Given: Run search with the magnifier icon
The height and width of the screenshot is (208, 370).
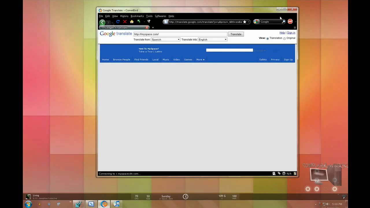Looking at the screenshot, I should pos(283,22).
